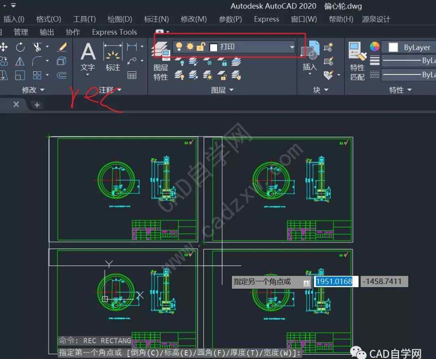436x359 pixels.
Task: Expand the 图层 panel
Action: [222, 89]
